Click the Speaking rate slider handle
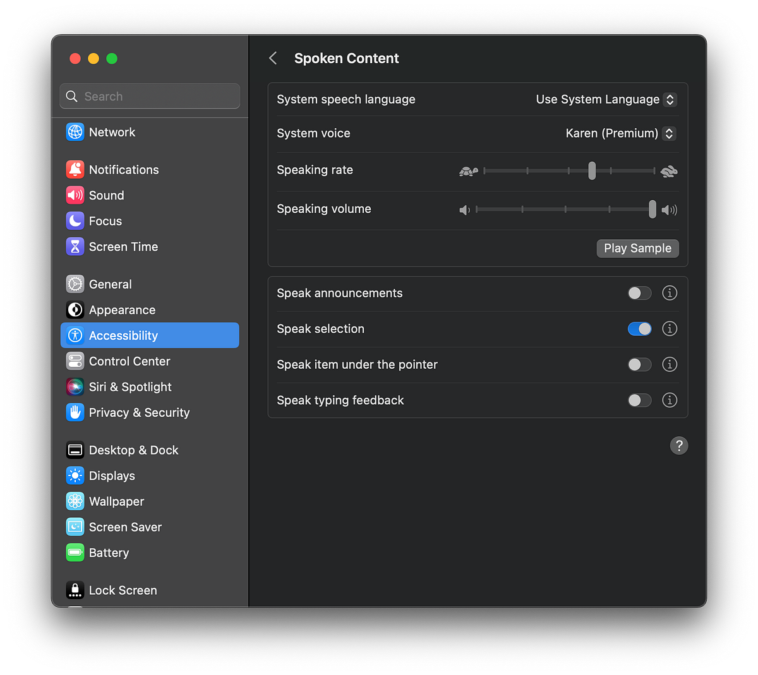 592,170
